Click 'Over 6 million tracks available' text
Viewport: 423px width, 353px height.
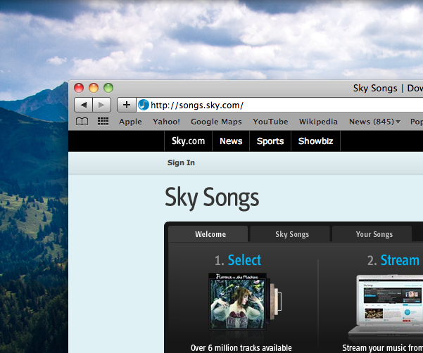tap(241, 347)
